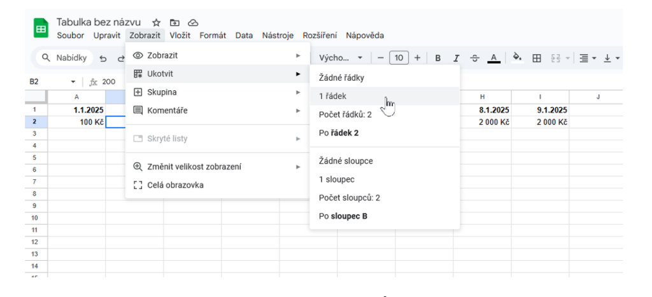
Task: Open the fill color picker
Action: [518, 58]
